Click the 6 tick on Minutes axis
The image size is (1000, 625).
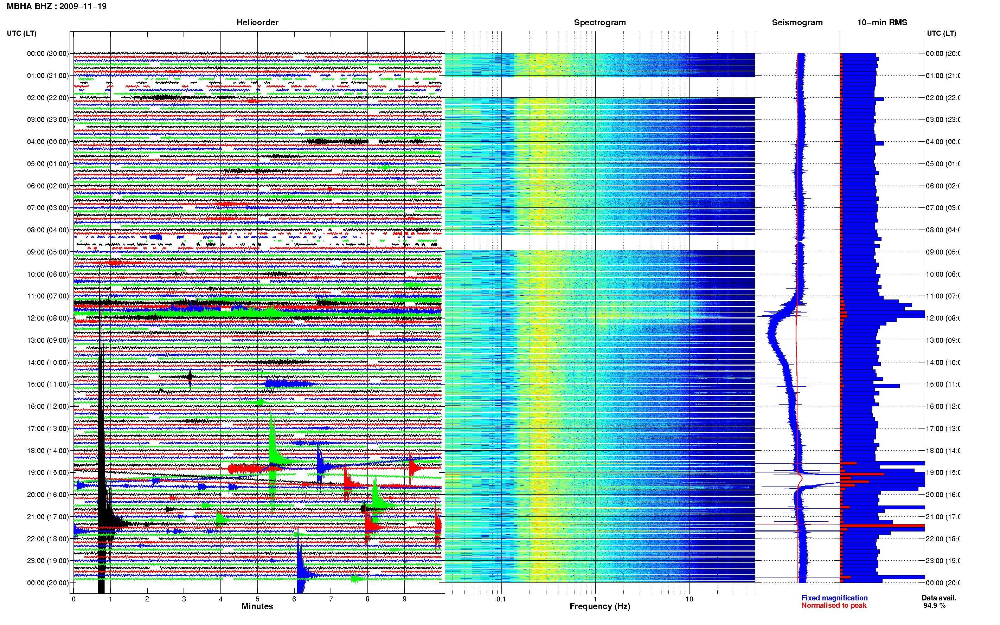click(x=294, y=599)
